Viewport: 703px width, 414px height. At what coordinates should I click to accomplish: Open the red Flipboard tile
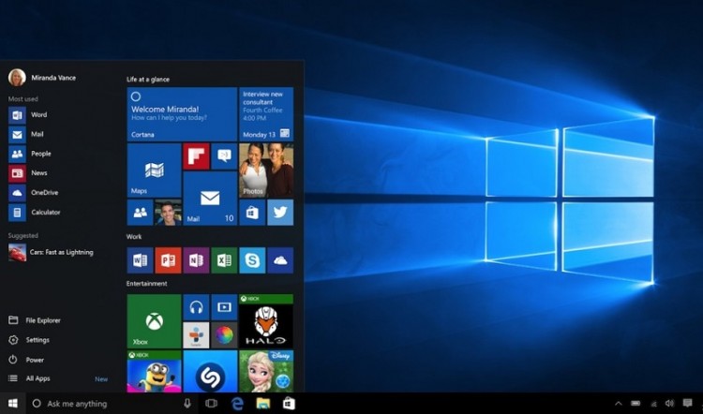pos(196,156)
